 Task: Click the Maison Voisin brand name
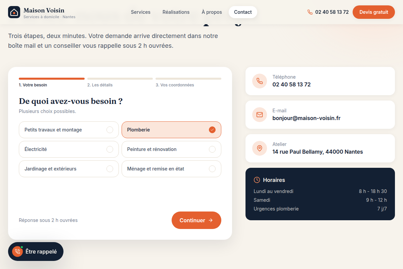click(44, 10)
